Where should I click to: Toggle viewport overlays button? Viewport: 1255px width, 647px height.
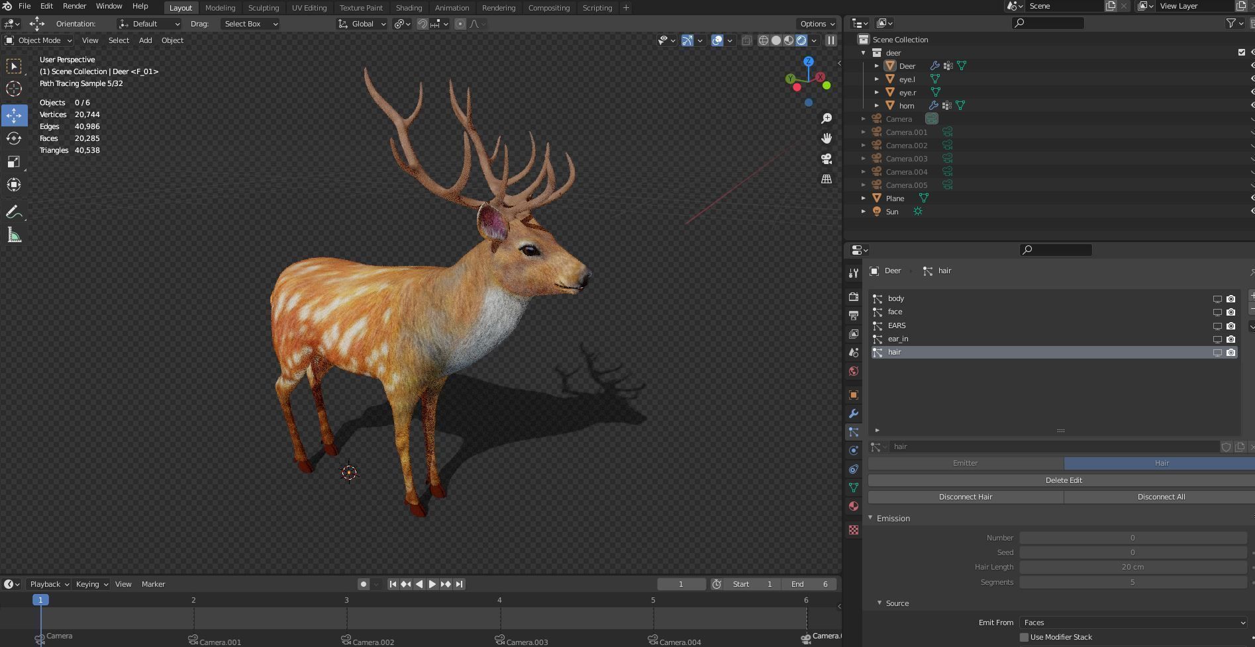[x=717, y=40]
